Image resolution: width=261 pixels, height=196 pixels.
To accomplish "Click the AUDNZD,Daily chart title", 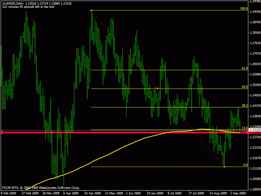I will pos(13,3).
